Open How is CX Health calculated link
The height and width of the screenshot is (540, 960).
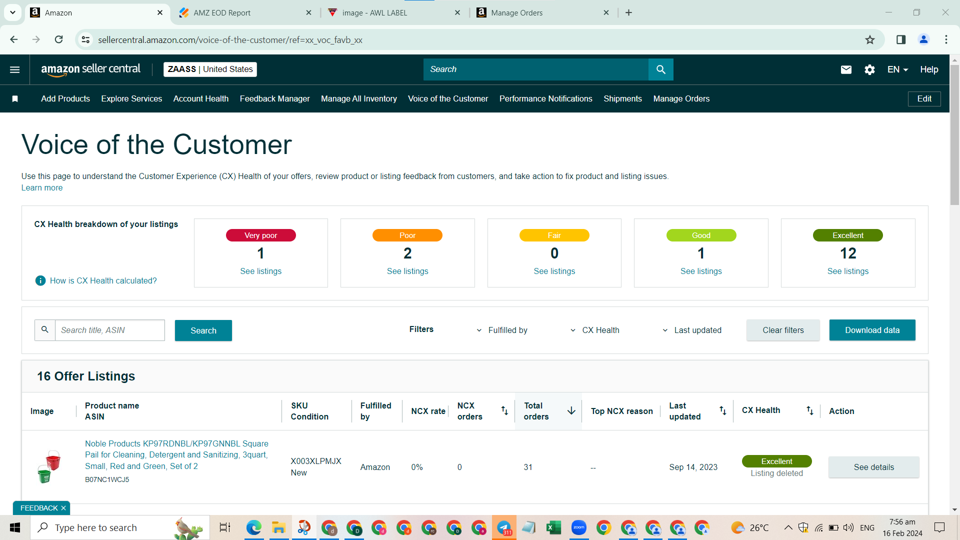point(103,281)
